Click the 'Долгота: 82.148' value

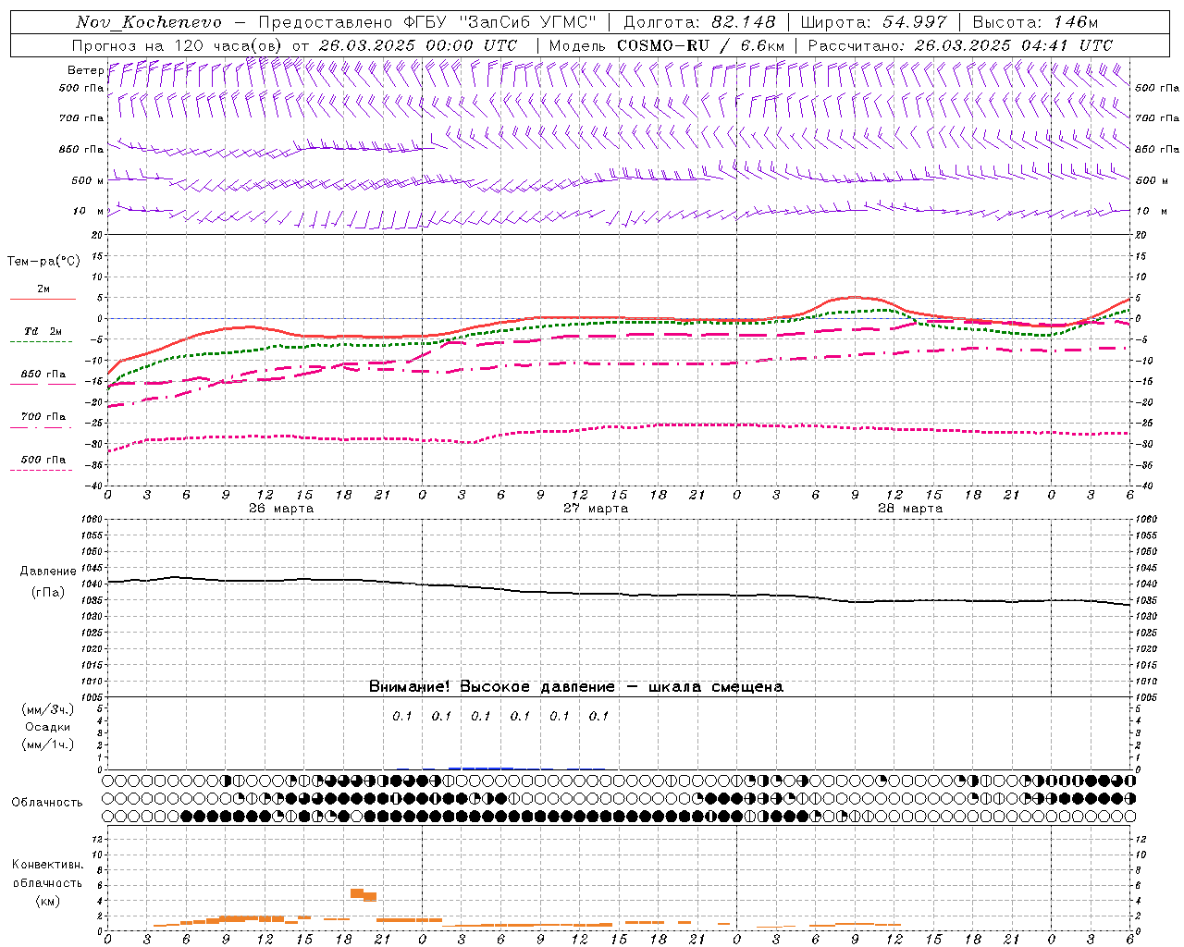pos(699,22)
